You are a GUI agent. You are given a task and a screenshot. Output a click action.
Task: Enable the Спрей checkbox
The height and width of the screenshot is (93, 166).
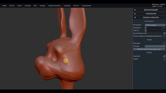pyautogui.click(x=164, y=59)
